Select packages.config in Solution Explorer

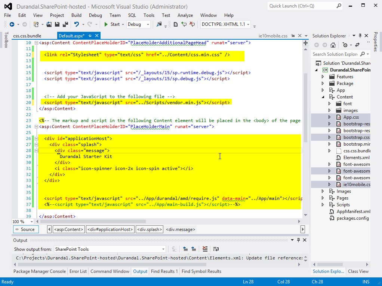(352, 218)
